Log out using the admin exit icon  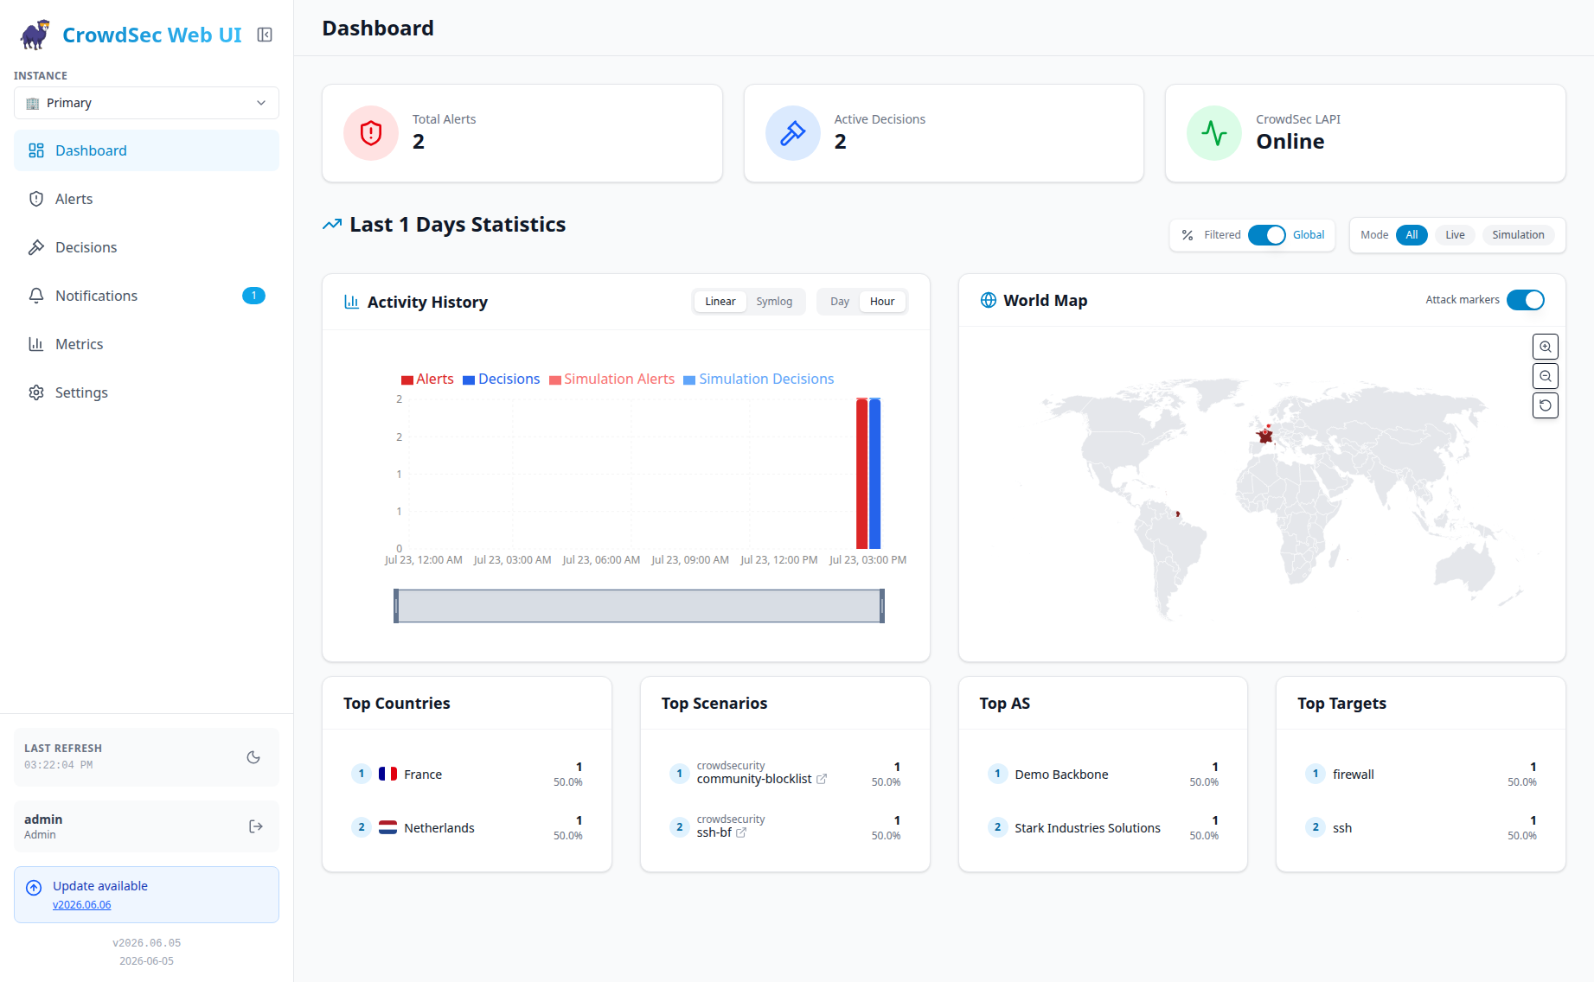pyautogui.click(x=256, y=826)
